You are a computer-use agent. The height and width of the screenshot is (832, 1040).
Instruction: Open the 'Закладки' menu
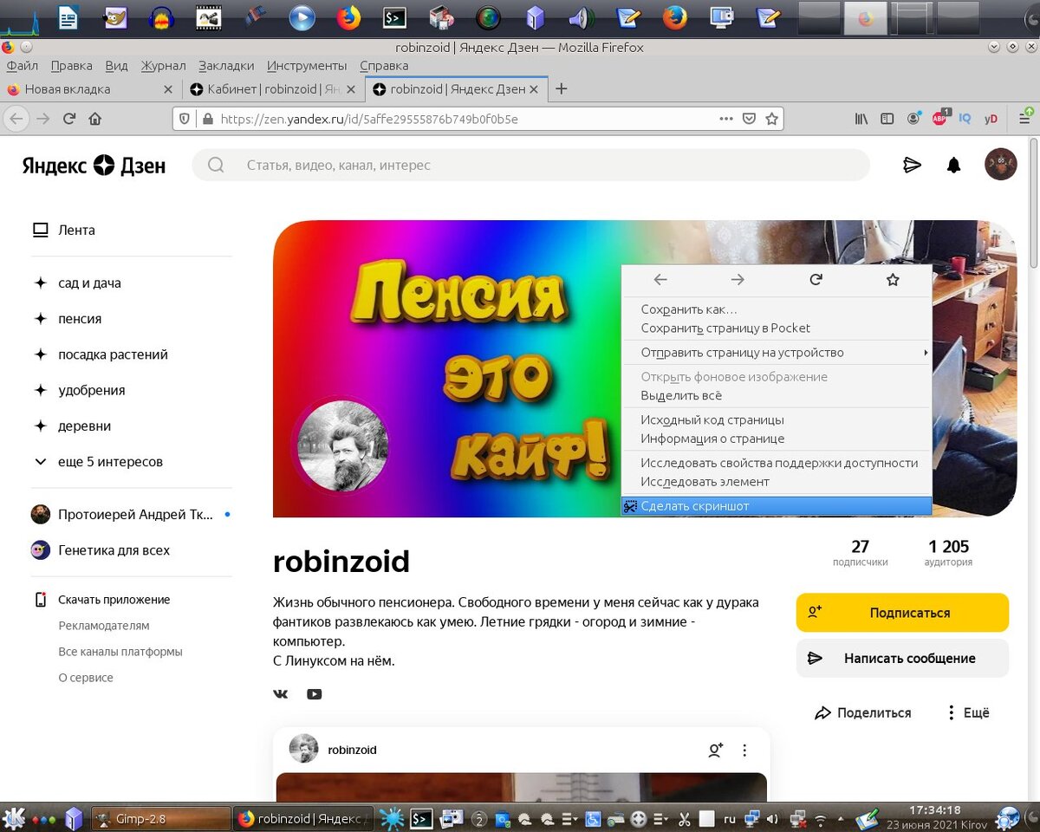click(226, 66)
